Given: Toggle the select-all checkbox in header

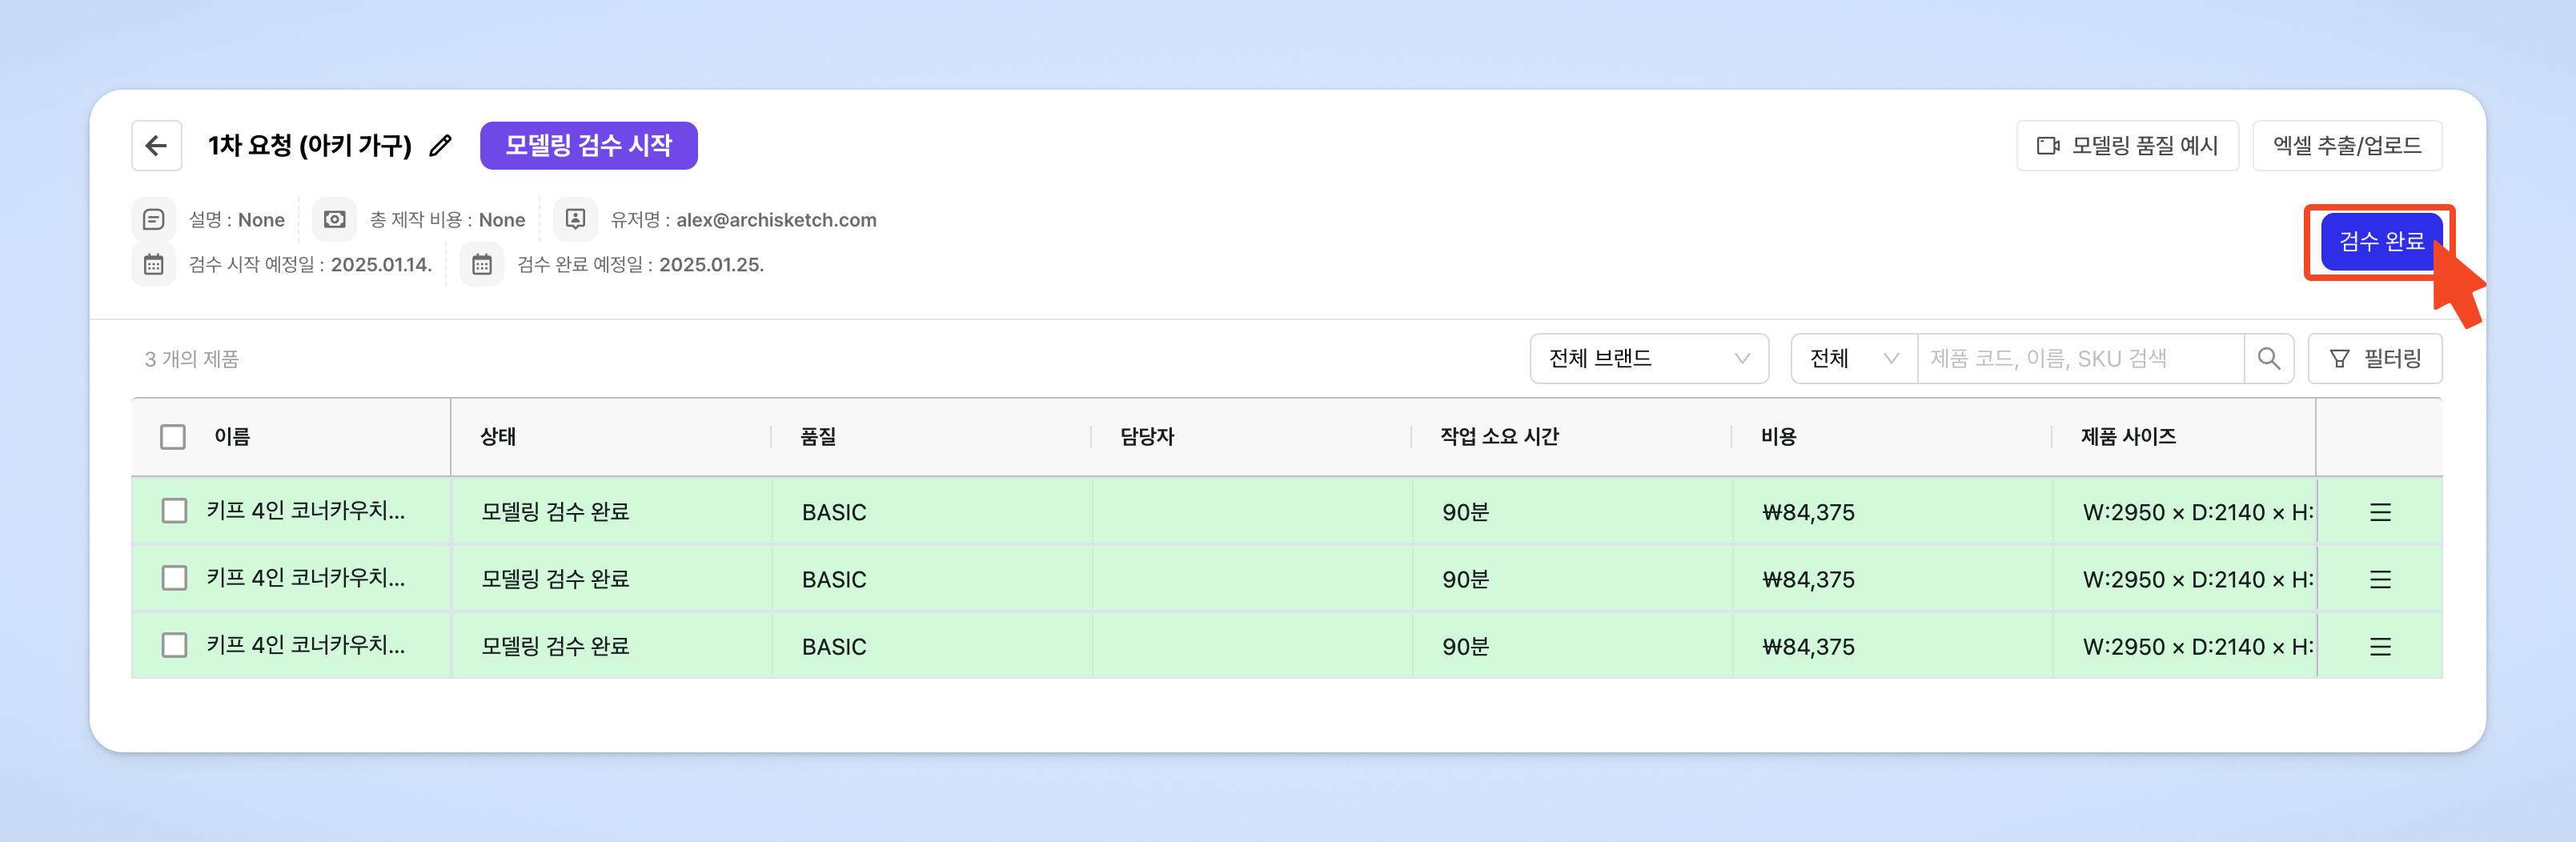Looking at the screenshot, I should click(173, 437).
